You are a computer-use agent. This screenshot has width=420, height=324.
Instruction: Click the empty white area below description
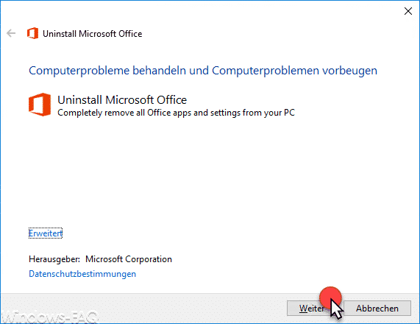(x=209, y=172)
